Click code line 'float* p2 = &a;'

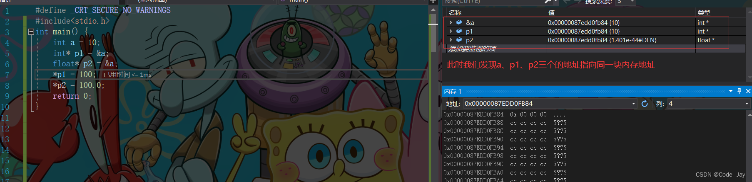85,63
